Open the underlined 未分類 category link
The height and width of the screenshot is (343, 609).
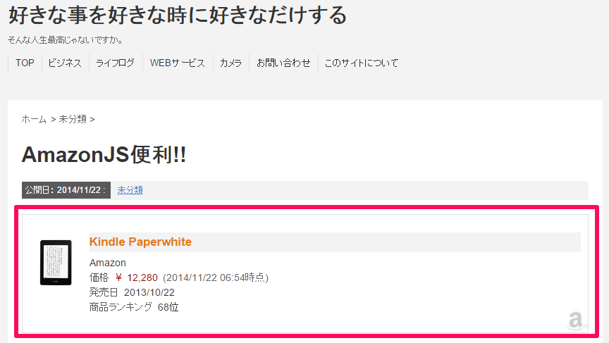click(130, 190)
